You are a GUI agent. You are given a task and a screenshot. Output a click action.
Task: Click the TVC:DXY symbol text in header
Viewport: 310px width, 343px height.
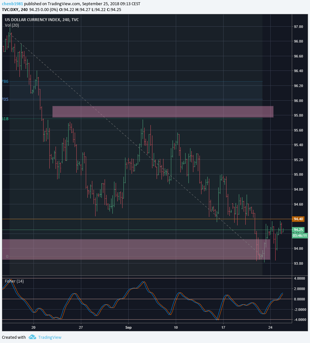pos(10,10)
